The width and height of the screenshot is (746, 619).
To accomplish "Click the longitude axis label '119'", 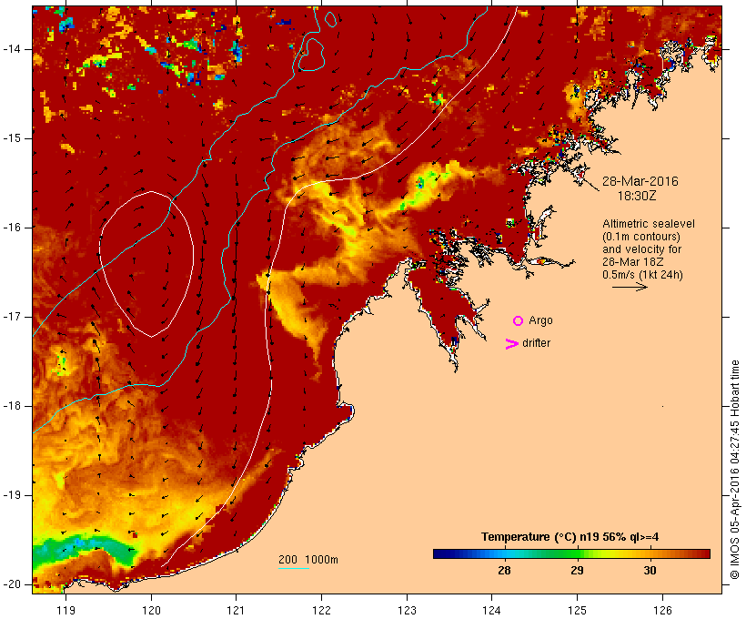I will click(x=66, y=611).
